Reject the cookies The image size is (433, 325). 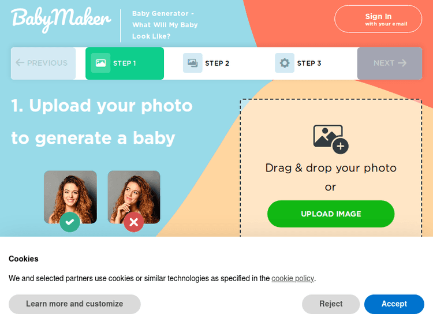[331, 304]
